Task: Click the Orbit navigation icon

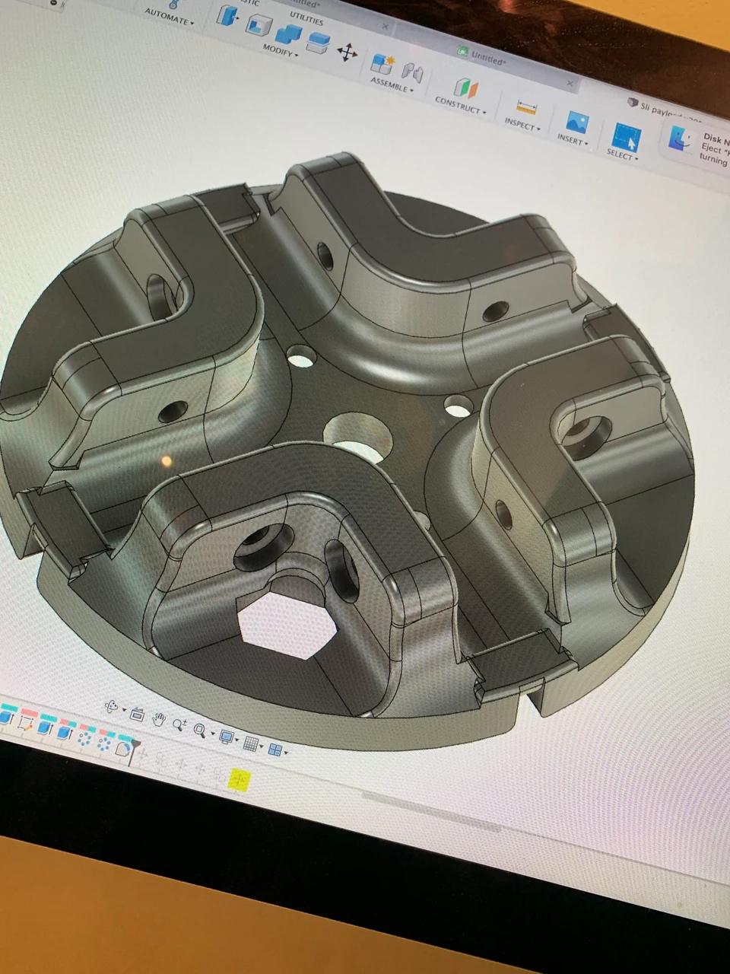Action: [111, 707]
